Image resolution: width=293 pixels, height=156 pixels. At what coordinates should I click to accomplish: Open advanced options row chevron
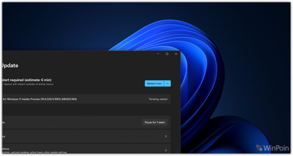[x=166, y=151]
